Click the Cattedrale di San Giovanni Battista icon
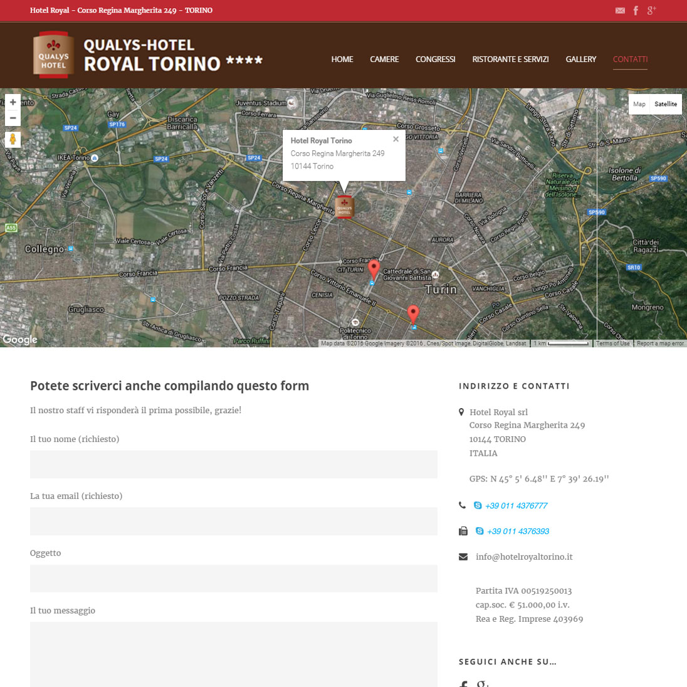 tap(436, 275)
